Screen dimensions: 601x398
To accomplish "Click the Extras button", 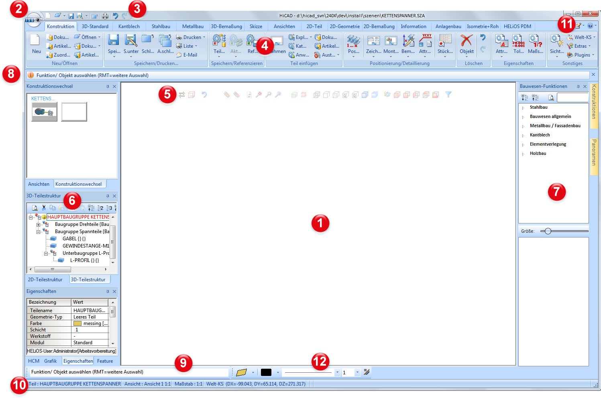I will click(x=579, y=46).
